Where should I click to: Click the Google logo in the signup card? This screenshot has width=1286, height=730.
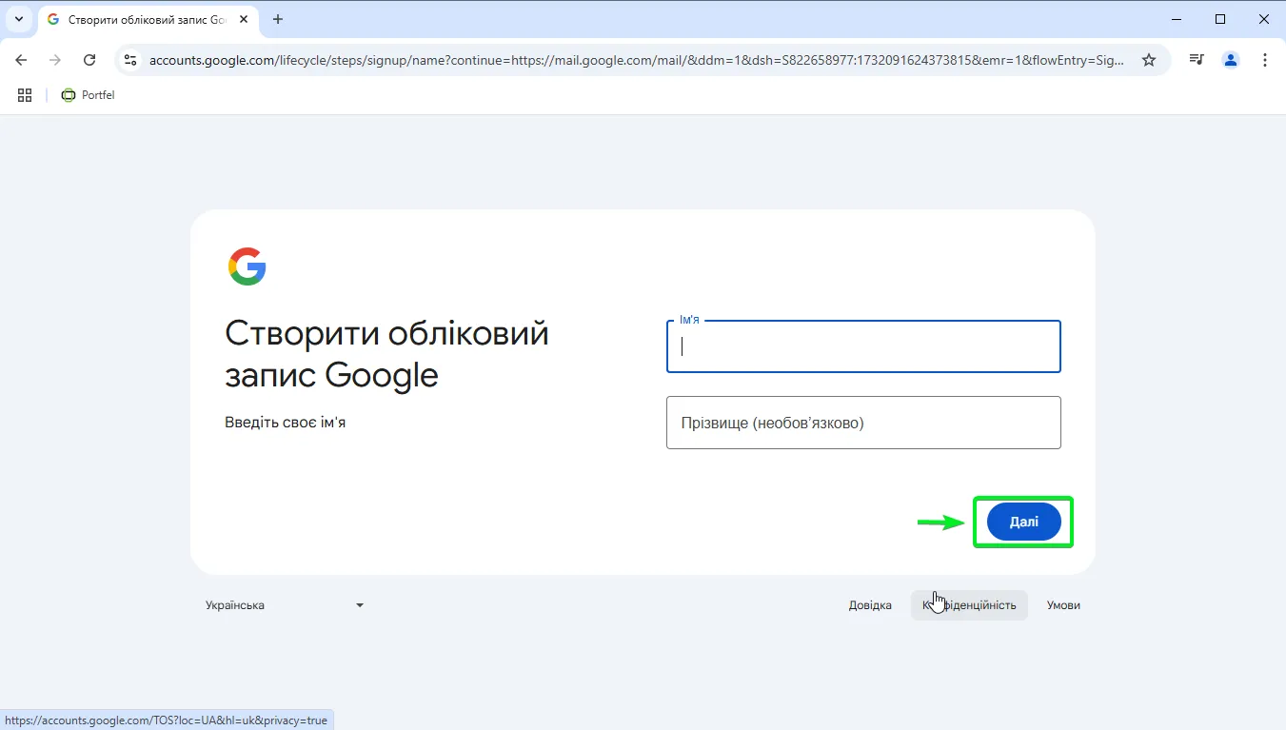(247, 266)
